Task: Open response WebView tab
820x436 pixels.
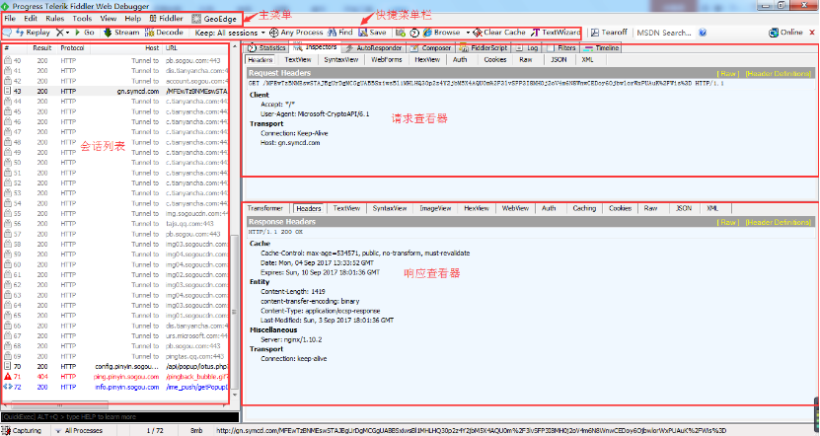Action: coord(515,208)
